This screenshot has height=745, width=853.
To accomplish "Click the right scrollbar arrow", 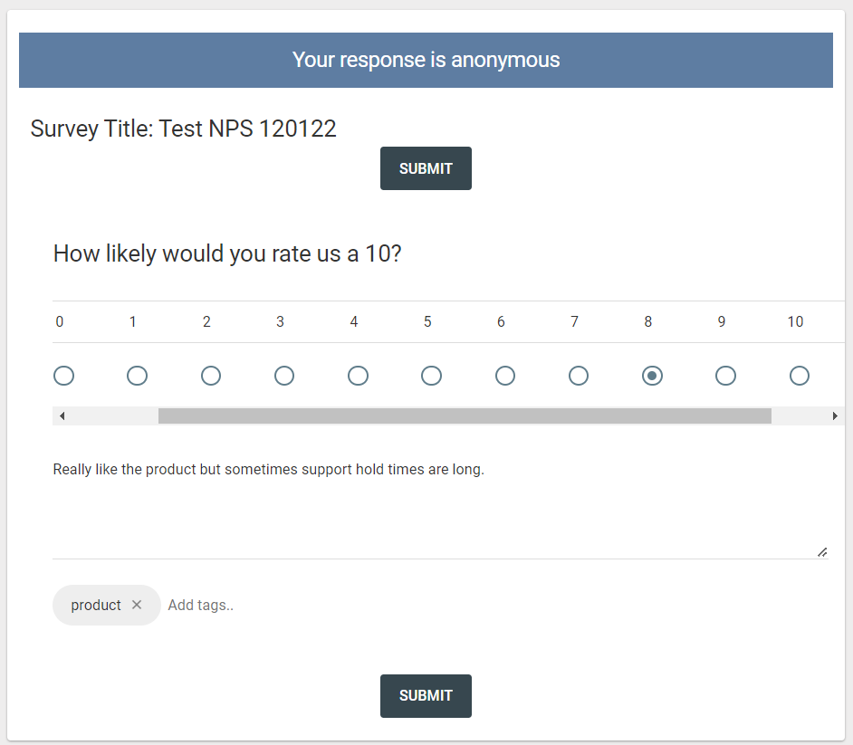I will coord(835,416).
